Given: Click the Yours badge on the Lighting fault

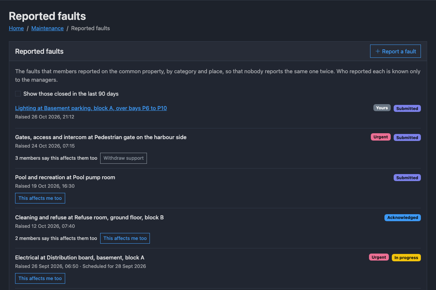Looking at the screenshot, I should click(382, 108).
